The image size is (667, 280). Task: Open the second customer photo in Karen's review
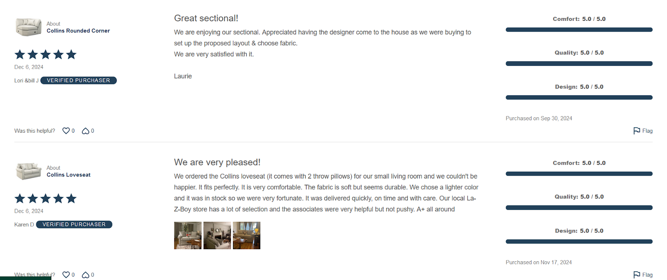pos(217,235)
